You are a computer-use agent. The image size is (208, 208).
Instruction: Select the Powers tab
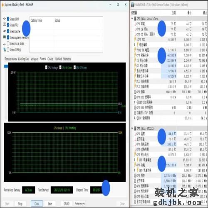pos(43,59)
